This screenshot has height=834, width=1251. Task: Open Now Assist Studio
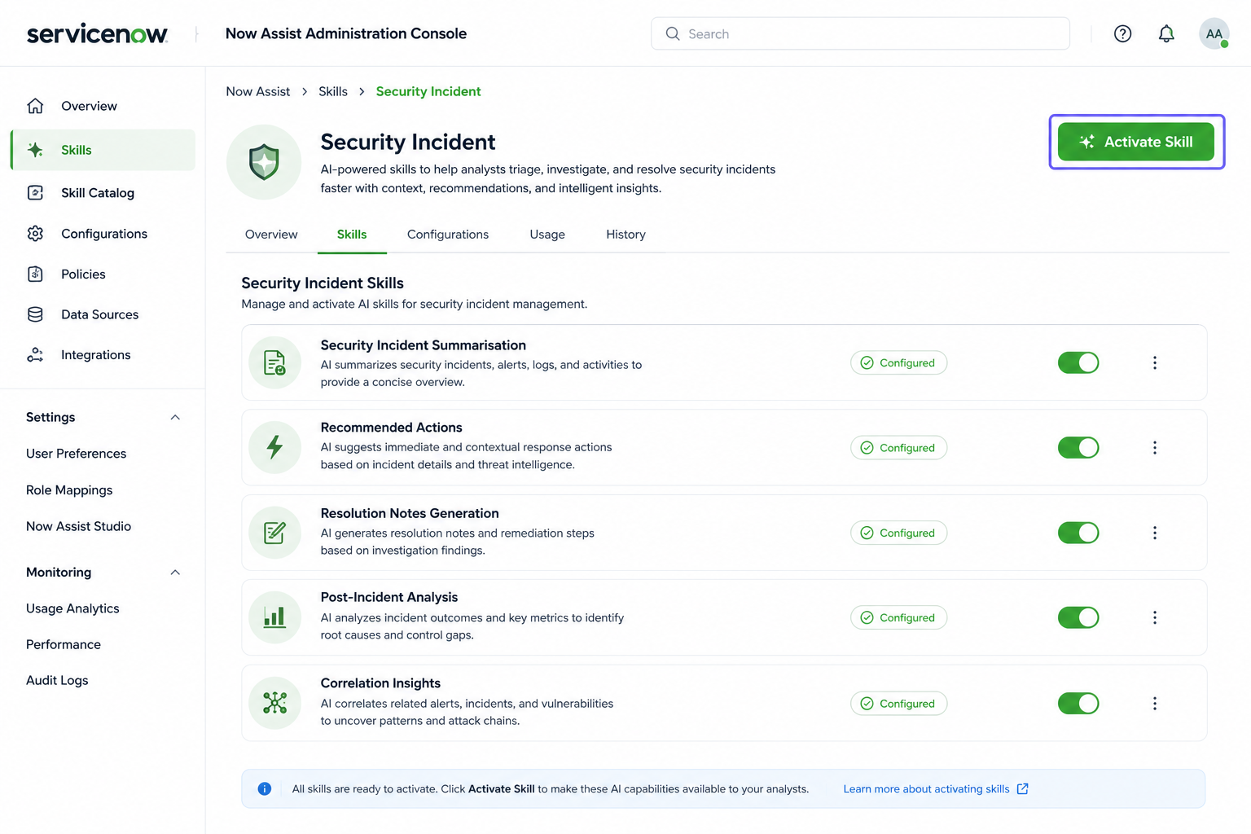(78, 526)
